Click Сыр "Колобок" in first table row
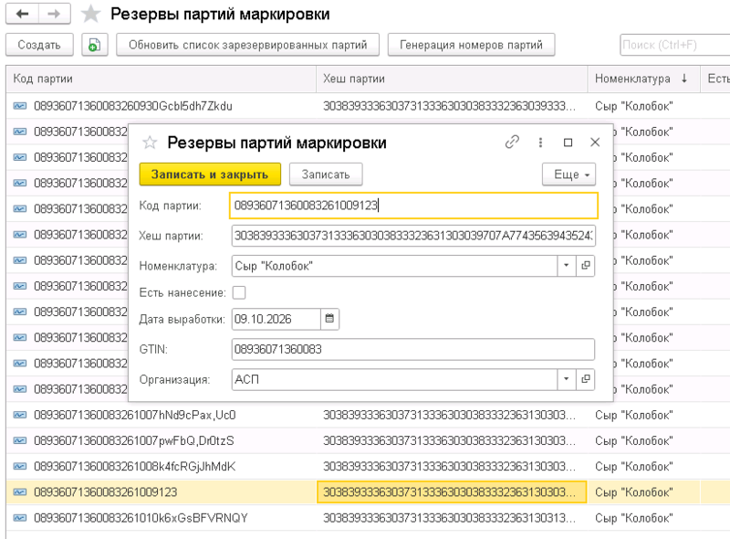 (633, 106)
